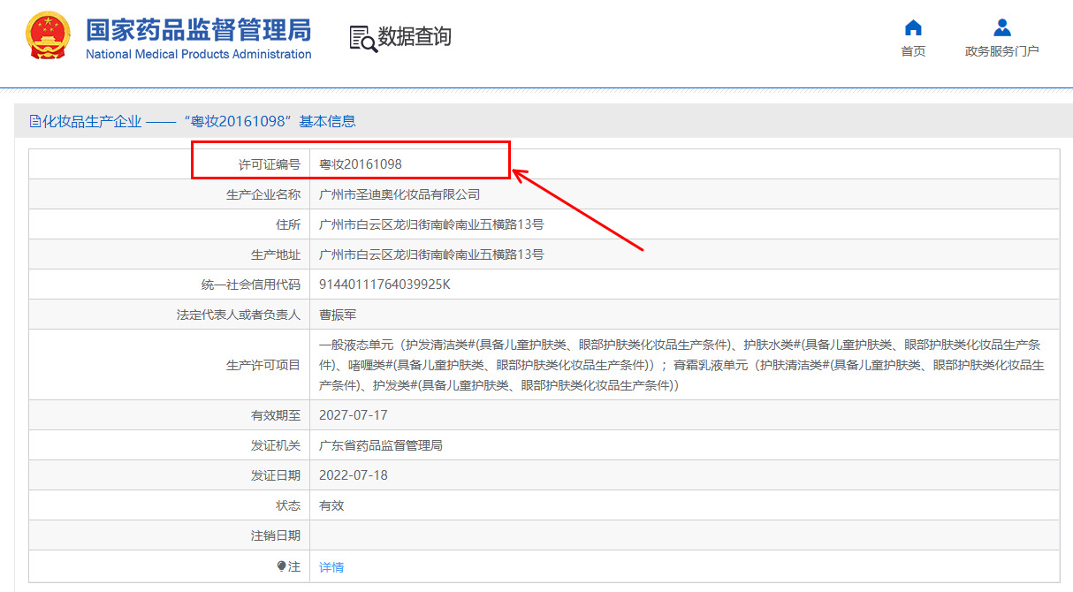Click the document icon before 化妆品生产企业
Image resolution: width=1073 pixels, height=592 pixels.
35,122
